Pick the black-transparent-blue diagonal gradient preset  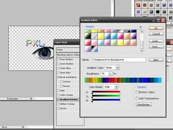click(95, 49)
